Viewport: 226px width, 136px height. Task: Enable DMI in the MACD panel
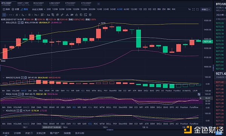(30, 91)
